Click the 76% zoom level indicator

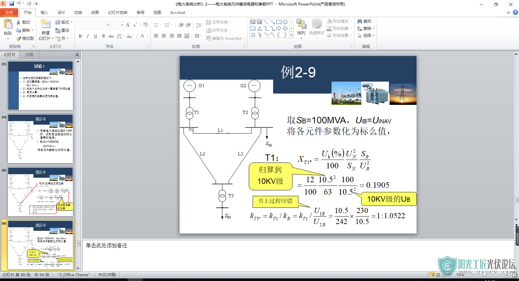point(460,275)
